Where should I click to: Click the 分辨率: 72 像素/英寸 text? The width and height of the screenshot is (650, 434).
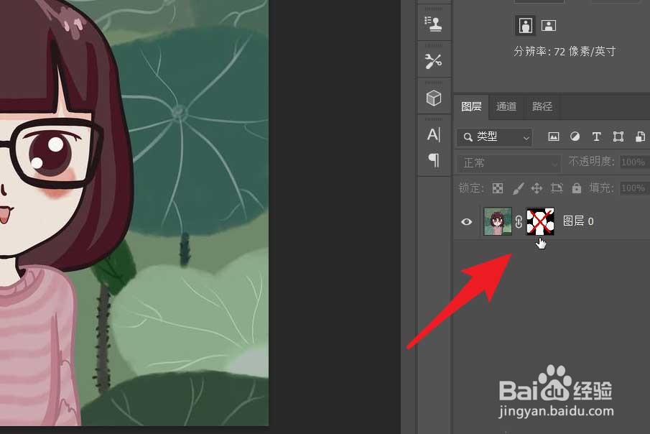point(565,52)
